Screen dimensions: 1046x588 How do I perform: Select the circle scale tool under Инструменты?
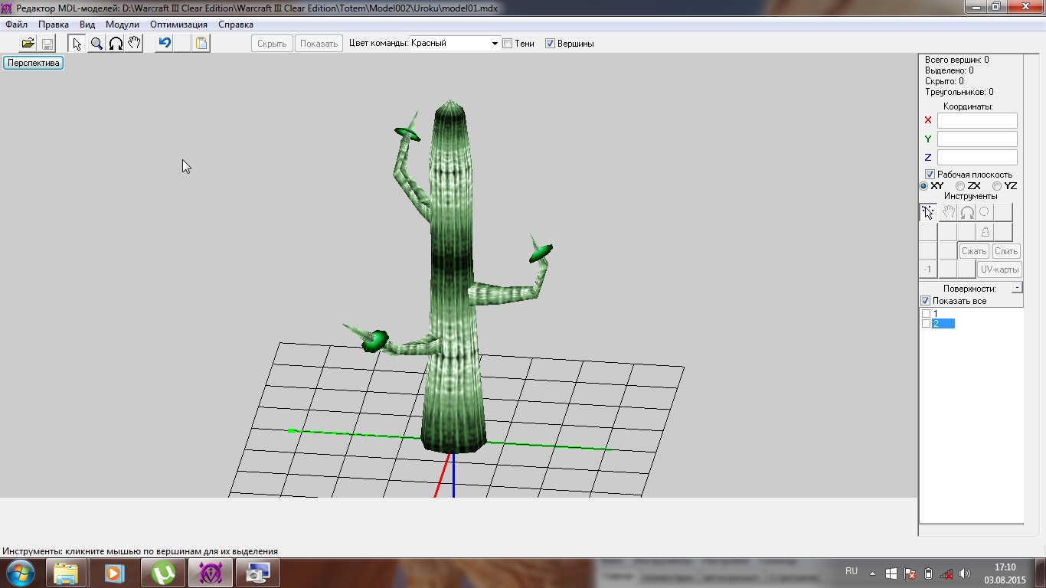click(985, 212)
